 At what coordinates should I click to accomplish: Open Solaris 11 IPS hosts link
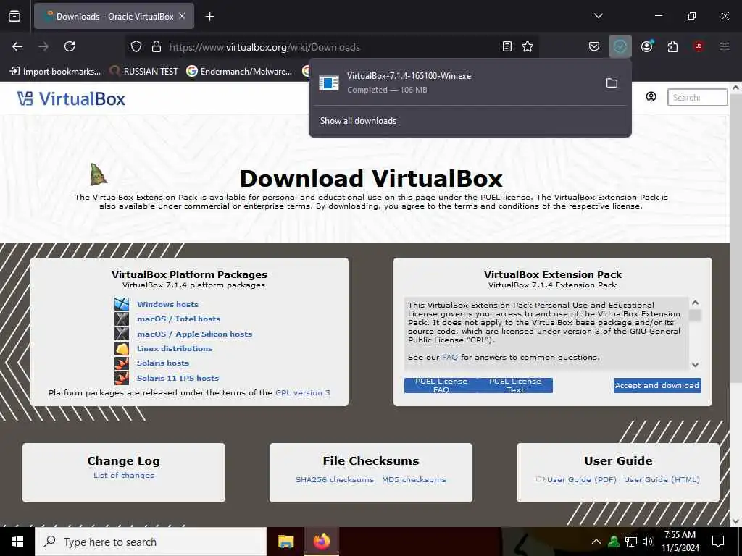click(x=178, y=378)
